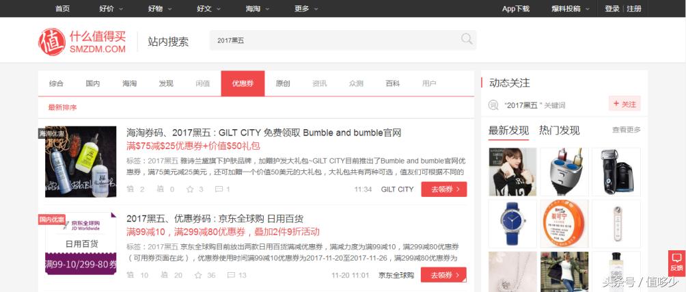
Task: Click the star favorite icon on GILT CITY post
Action: click(x=190, y=189)
